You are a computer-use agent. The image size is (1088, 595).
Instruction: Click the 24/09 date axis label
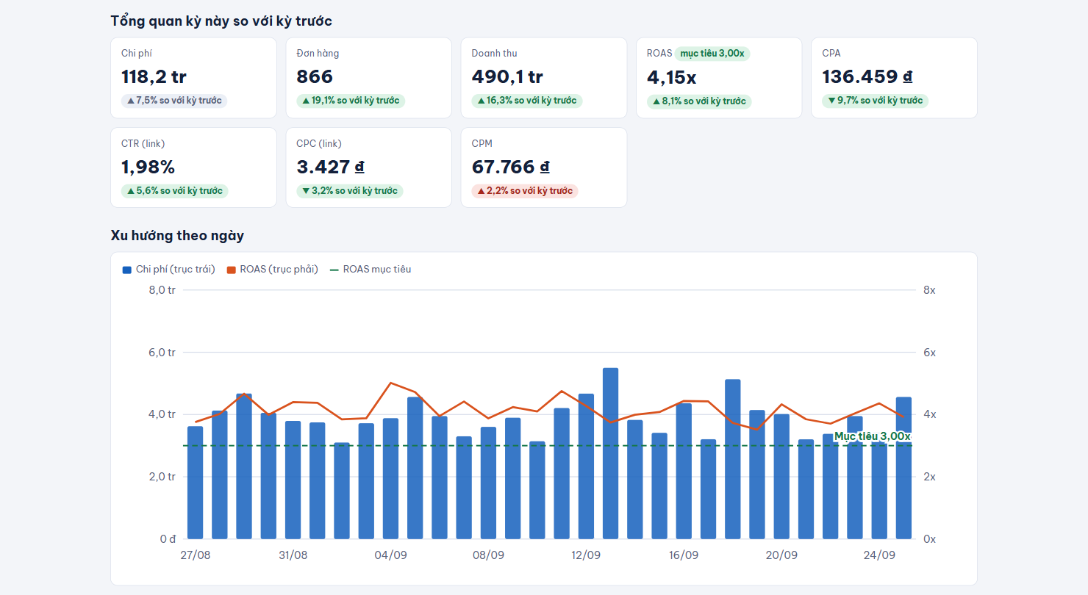(879, 555)
